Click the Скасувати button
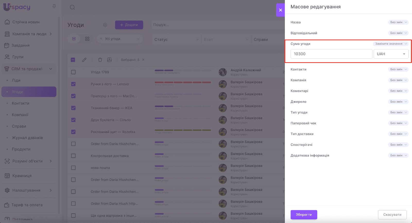This screenshot has height=223, width=412. tap(392, 215)
